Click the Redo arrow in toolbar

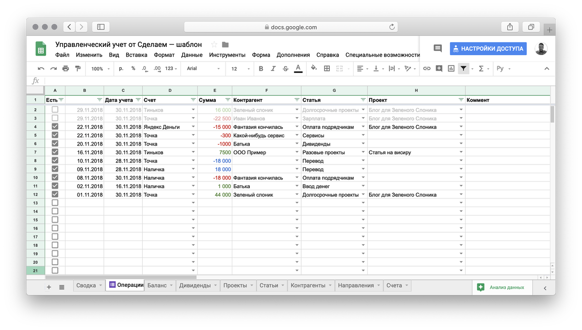coord(53,69)
